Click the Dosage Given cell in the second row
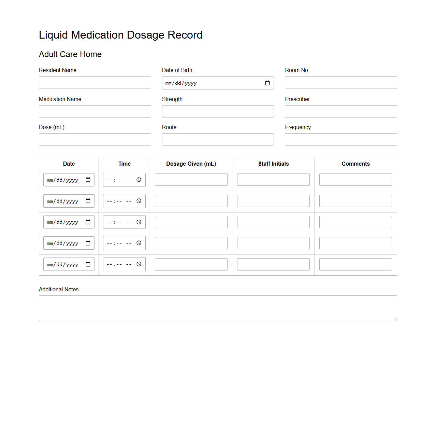Image resolution: width=436 pixels, height=444 pixels. tap(191, 201)
